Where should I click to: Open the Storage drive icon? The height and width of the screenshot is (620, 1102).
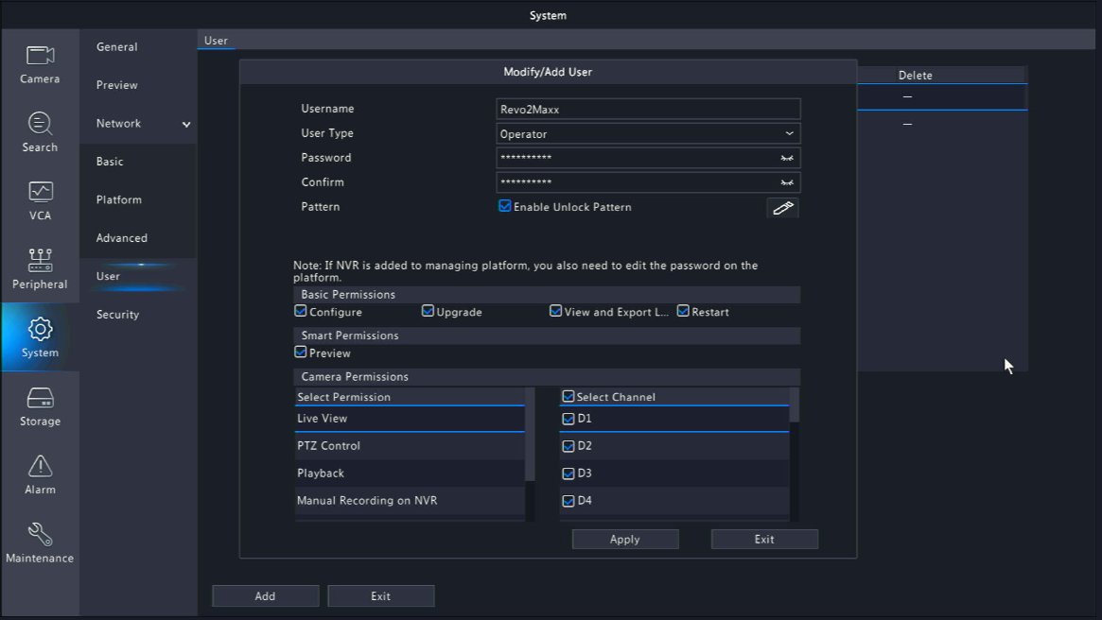coord(40,398)
